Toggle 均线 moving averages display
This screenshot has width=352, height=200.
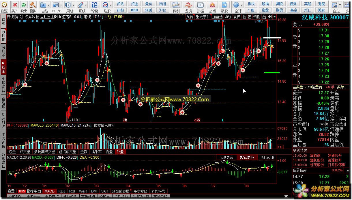pos(228,17)
